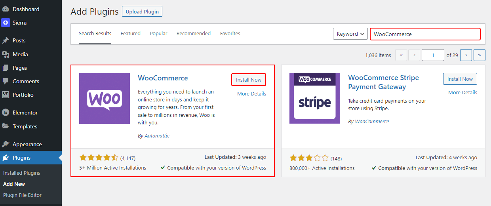Click the '1,036 items' count text
Viewport: 491px width, 206px height.
378,55
